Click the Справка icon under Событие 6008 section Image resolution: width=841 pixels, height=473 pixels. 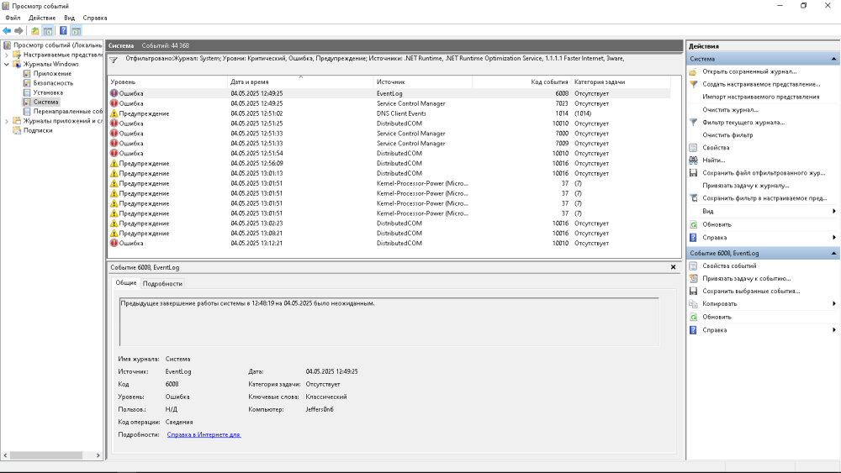pyautogui.click(x=693, y=330)
